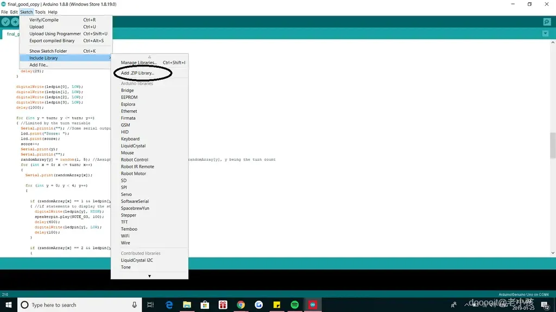Open Manage Libraries...
Image resolution: width=556 pixels, height=312 pixels.
click(x=149, y=63)
